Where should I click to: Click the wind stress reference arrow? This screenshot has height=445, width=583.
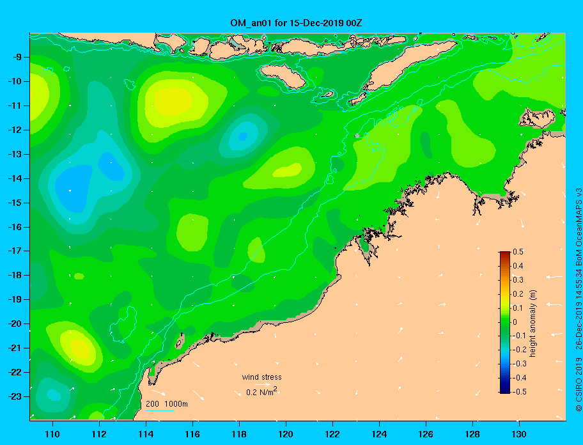pos(263,384)
